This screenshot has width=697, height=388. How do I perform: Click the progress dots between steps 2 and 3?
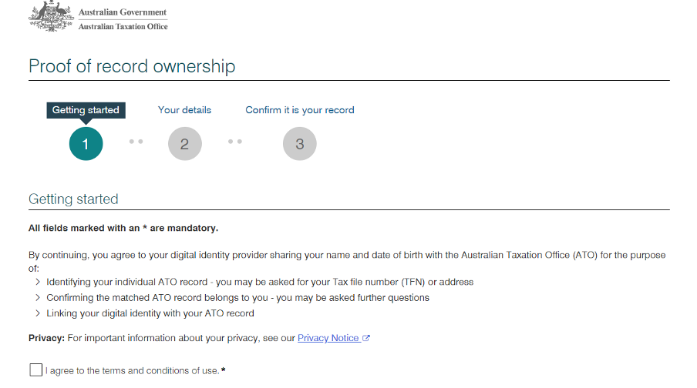tap(235, 142)
